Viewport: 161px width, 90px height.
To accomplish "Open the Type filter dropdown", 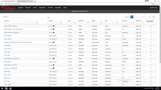I will coord(97,23).
